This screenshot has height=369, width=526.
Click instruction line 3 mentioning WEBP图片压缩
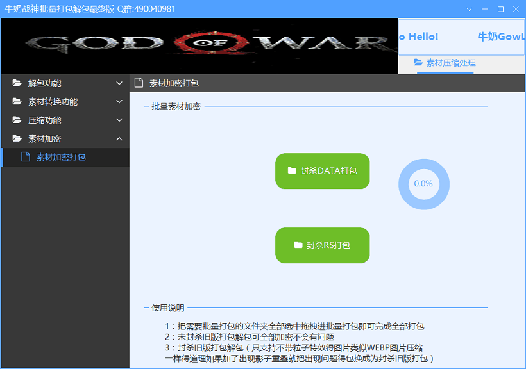click(x=294, y=348)
